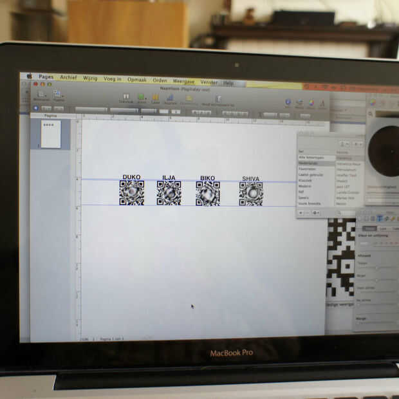
Task: Open the Help menu
Action: (x=228, y=83)
